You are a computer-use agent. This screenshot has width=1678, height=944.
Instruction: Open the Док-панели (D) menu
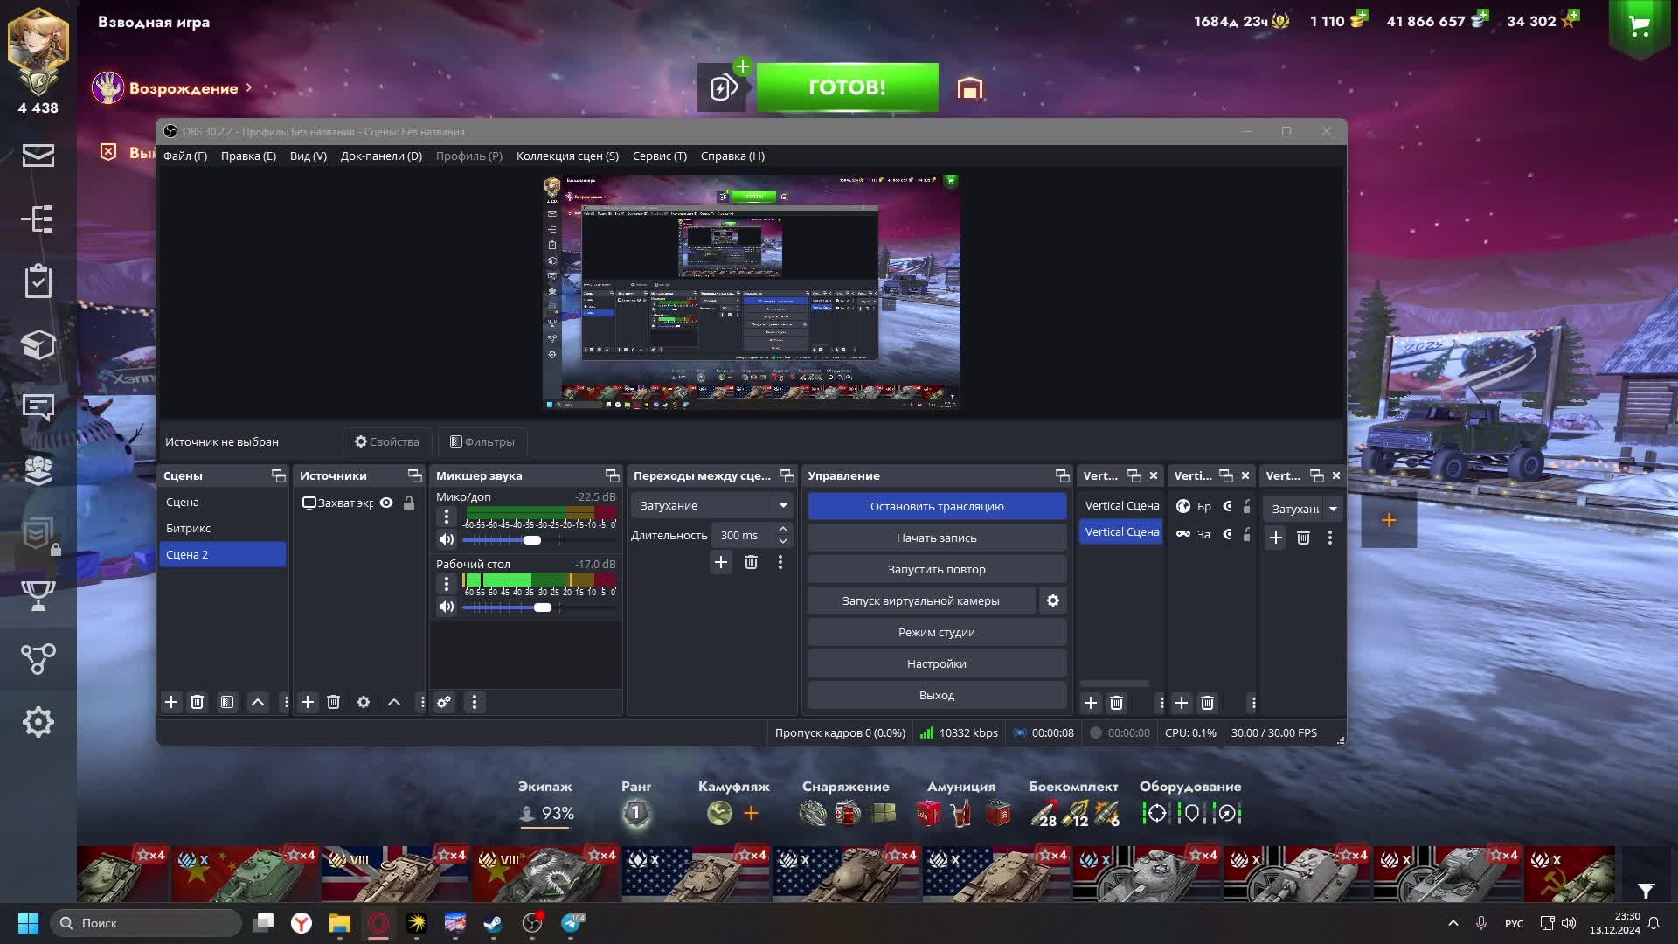(x=381, y=156)
